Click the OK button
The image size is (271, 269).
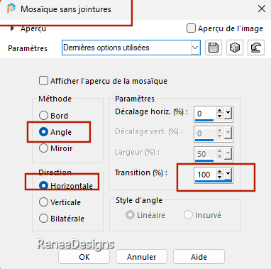pos(84,257)
